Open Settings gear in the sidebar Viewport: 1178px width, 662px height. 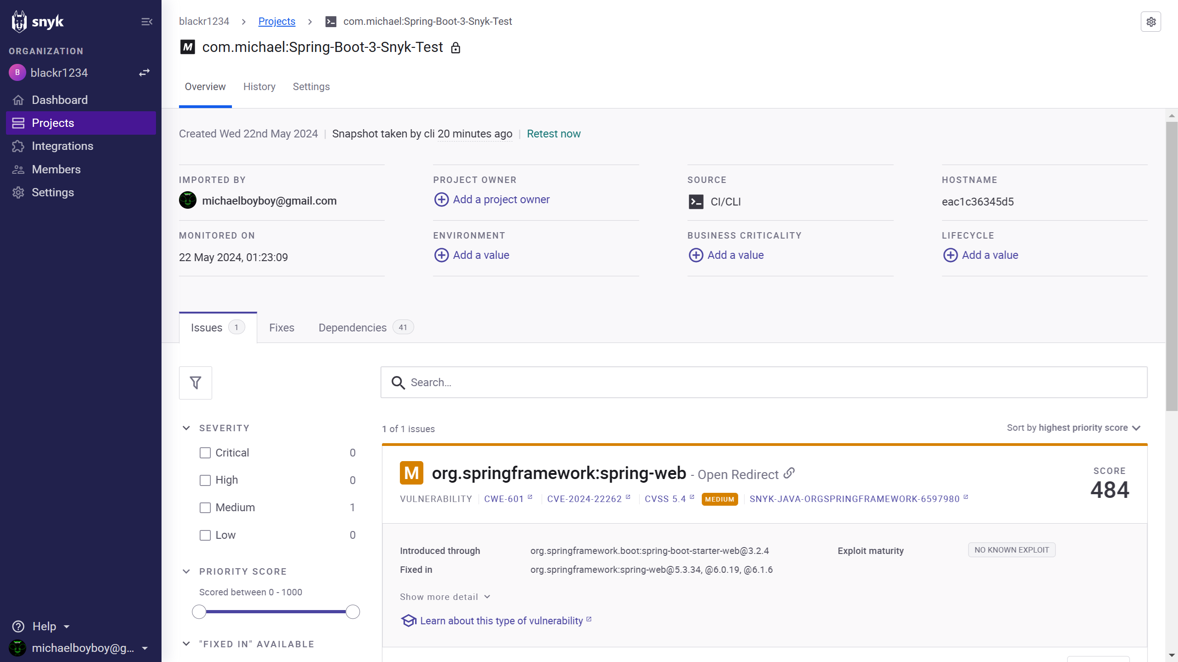click(x=18, y=192)
